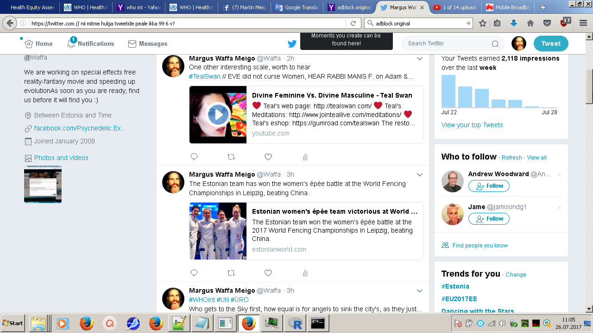Go back using Firefox back arrow
This screenshot has height=333, width=593.
(10, 23)
